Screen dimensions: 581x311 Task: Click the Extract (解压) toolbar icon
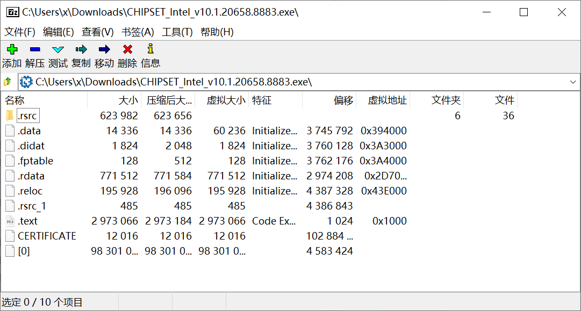click(x=35, y=49)
